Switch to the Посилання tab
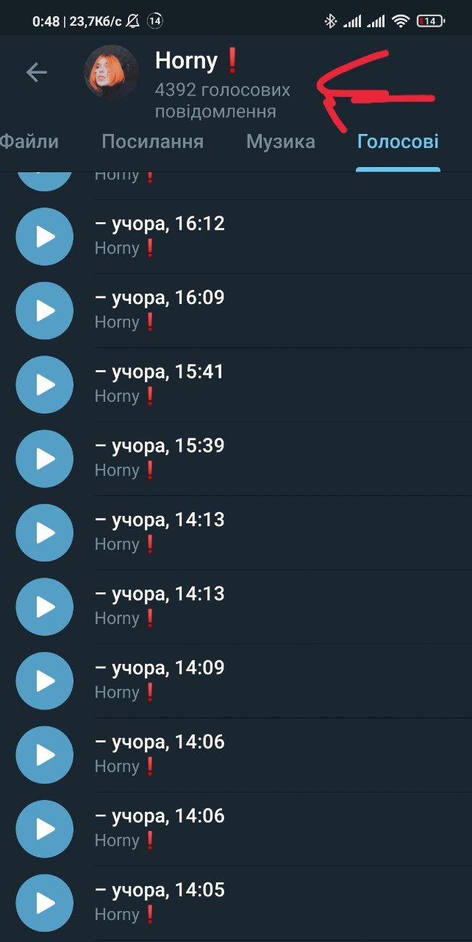Viewport: 472px width, 942px height. pos(152,141)
